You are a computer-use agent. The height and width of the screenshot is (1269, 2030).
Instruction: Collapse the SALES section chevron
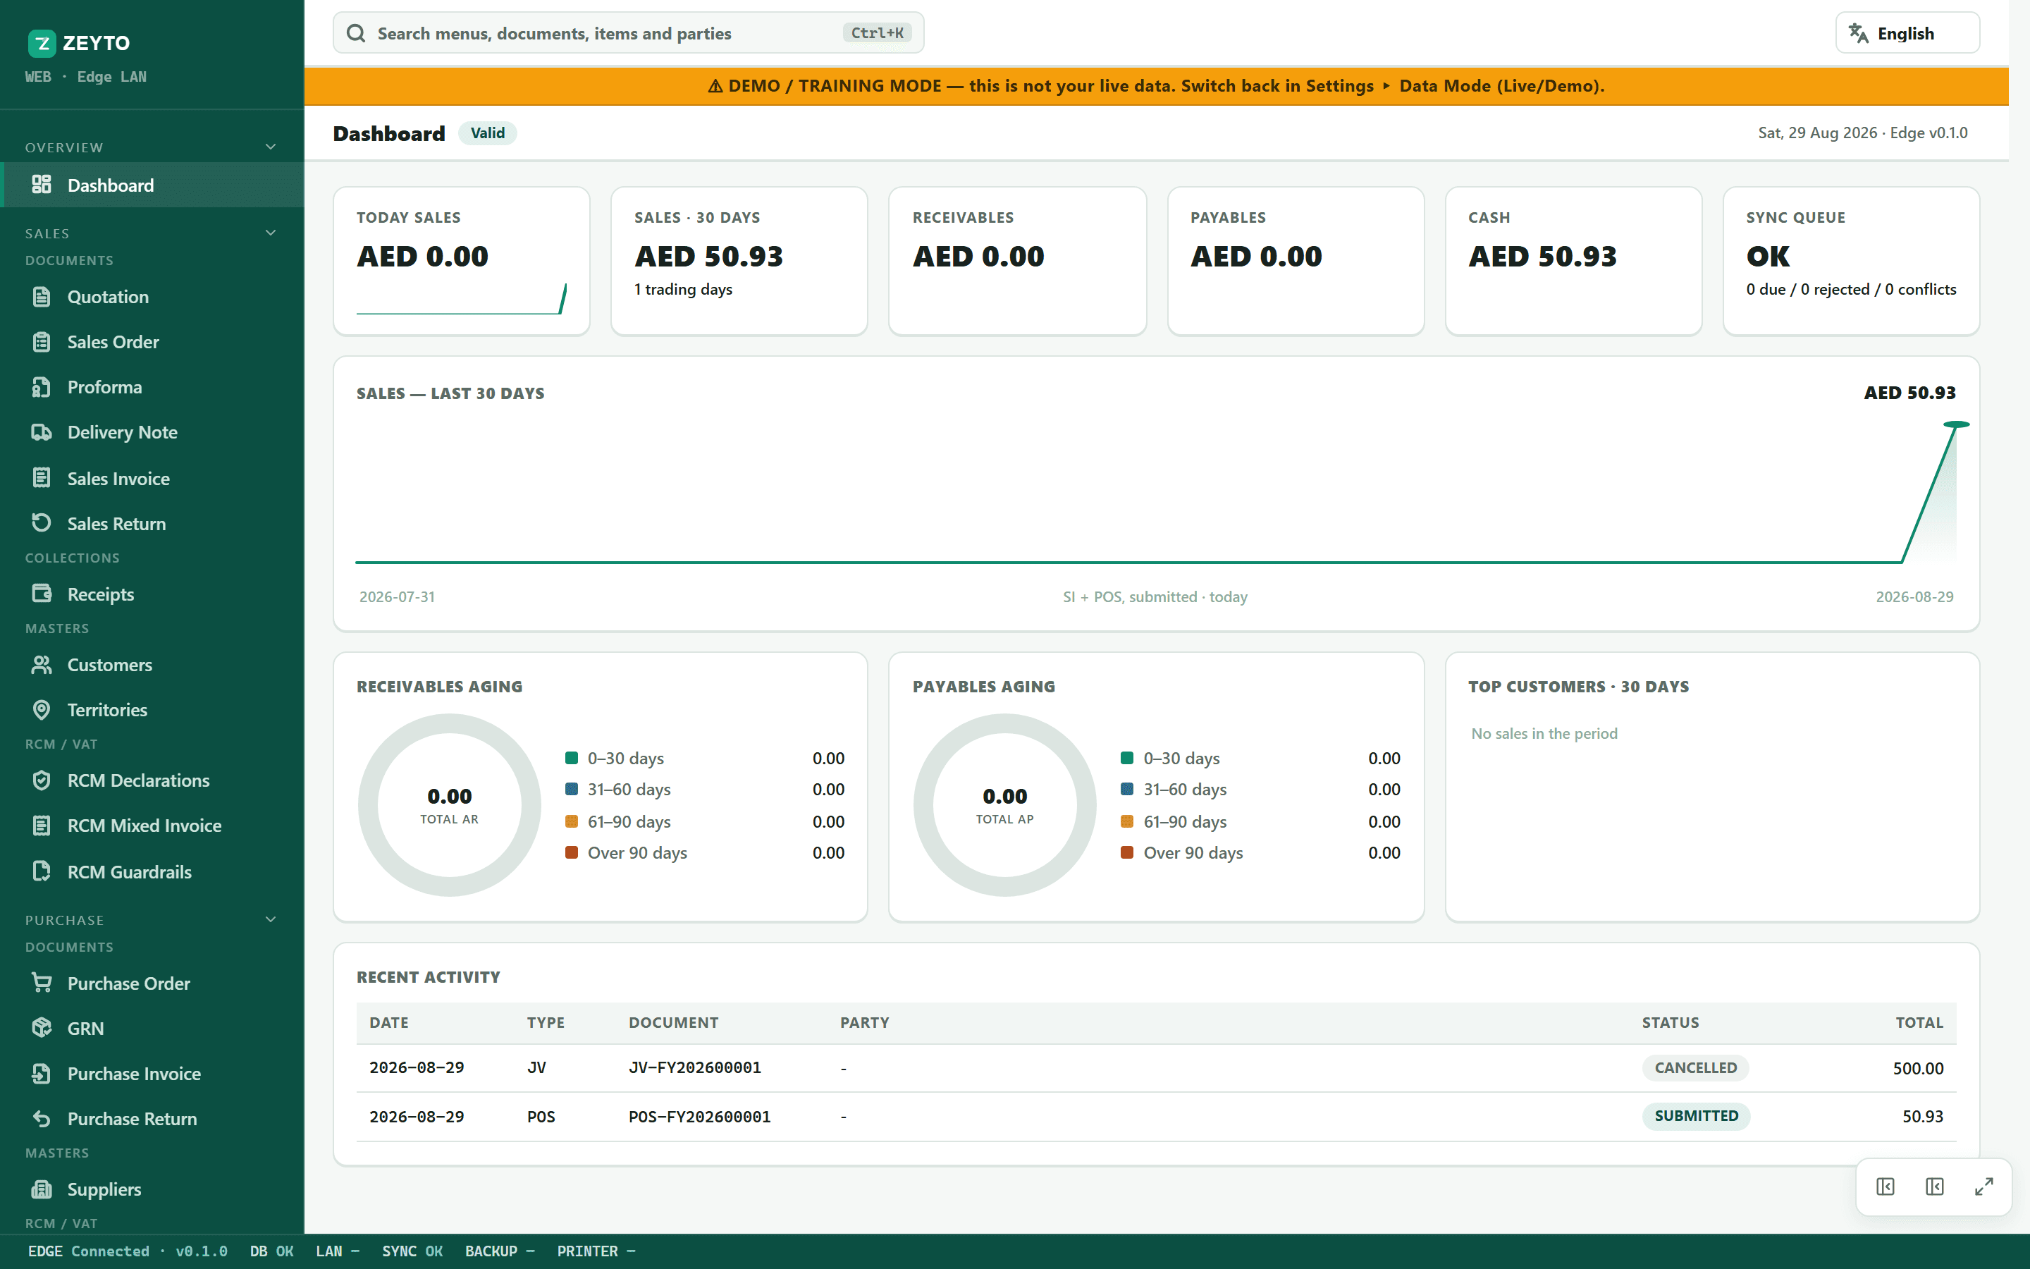(271, 233)
